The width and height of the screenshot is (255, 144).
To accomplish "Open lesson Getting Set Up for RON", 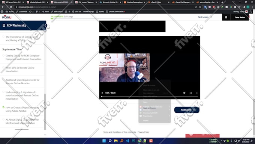I will pos(23,58).
